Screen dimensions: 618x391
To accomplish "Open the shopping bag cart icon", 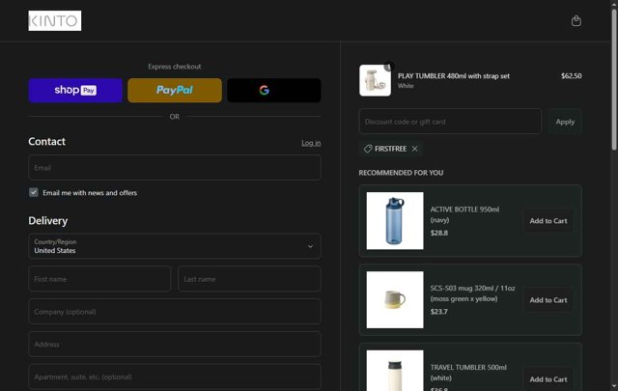I will (x=576, y=21).
